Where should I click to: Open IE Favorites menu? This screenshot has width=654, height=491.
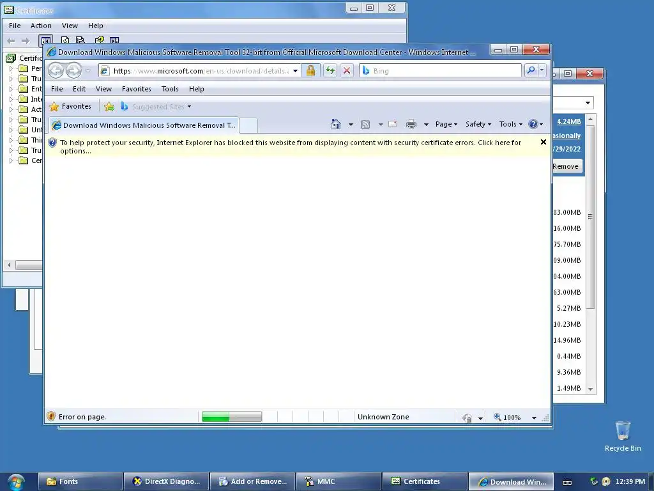click(137, 89)
